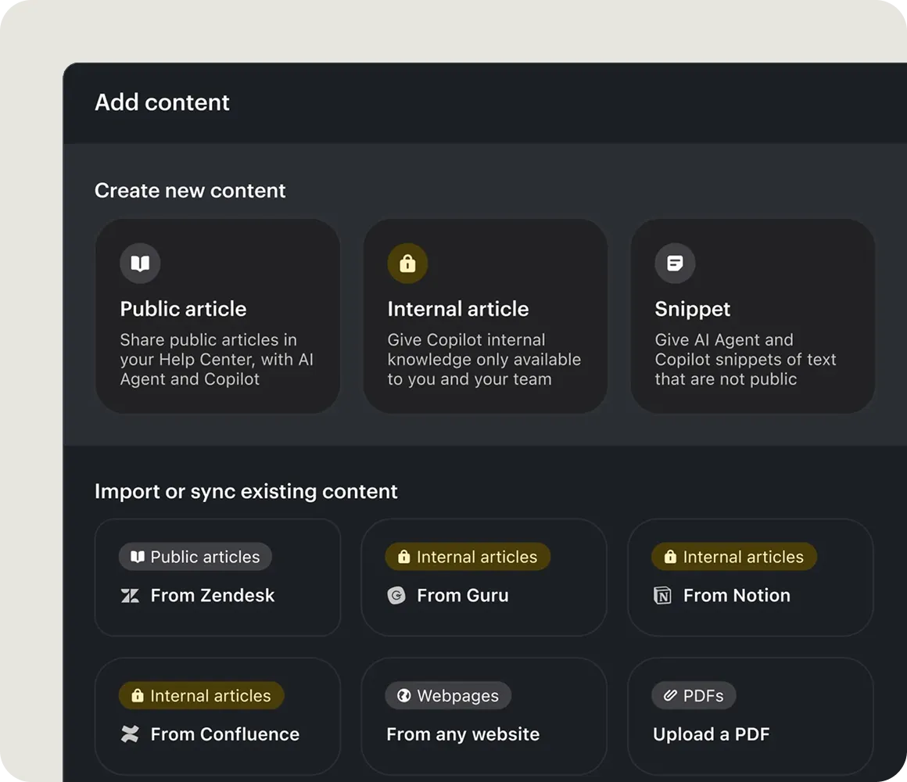Choose From Confluence import option
907x782 pixels.
pos(217,716)
